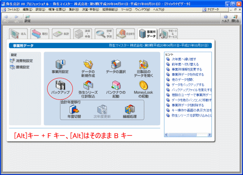Click the 設定 toolbar icon

tap(27, 19)
